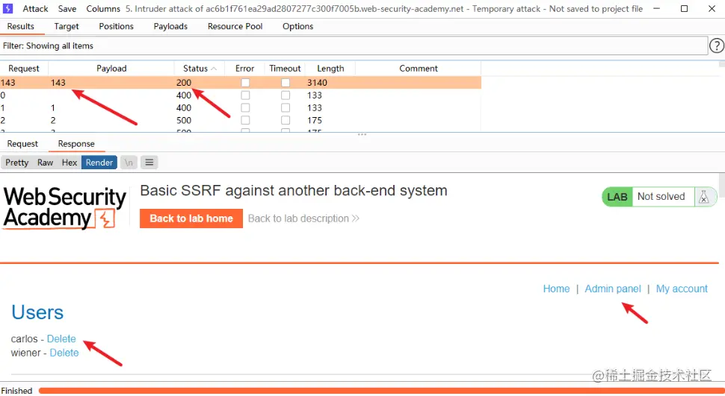
Task: Sort by Status column ascending arrow
Action: [214, 69]
